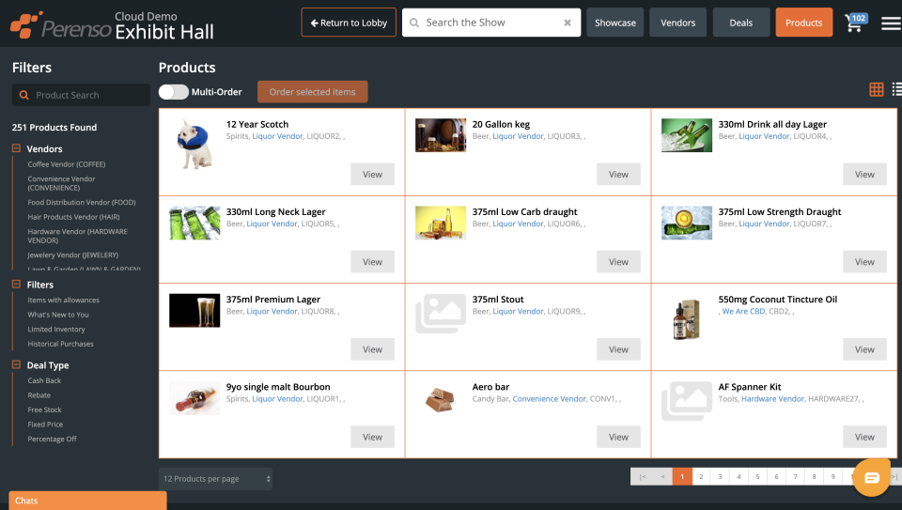View the 375ml Stout product
The height and width of the screenshot is (510, 902).
pos(618,349)
